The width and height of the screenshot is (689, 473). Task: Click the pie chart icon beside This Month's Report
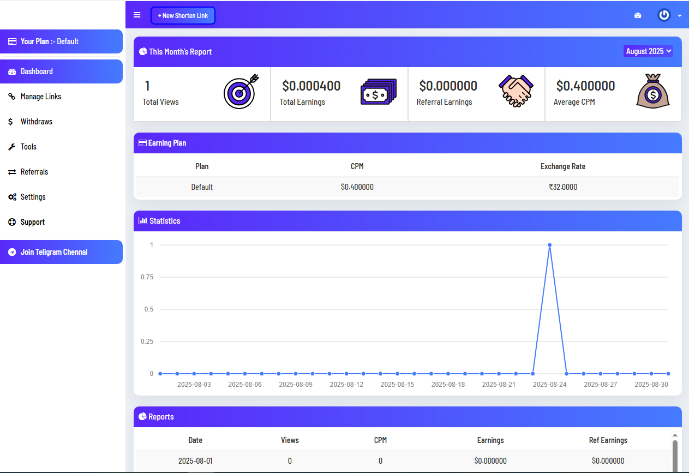coord(143,51)
